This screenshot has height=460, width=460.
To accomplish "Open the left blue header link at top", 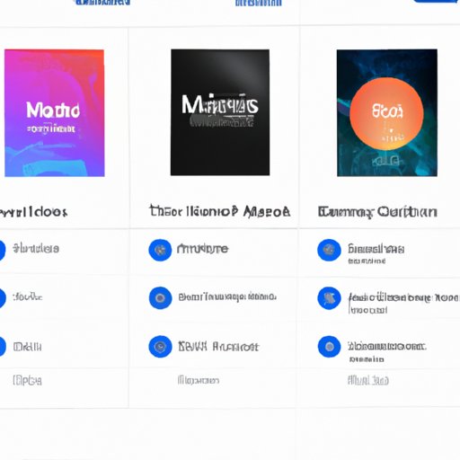I will [102, 3].
